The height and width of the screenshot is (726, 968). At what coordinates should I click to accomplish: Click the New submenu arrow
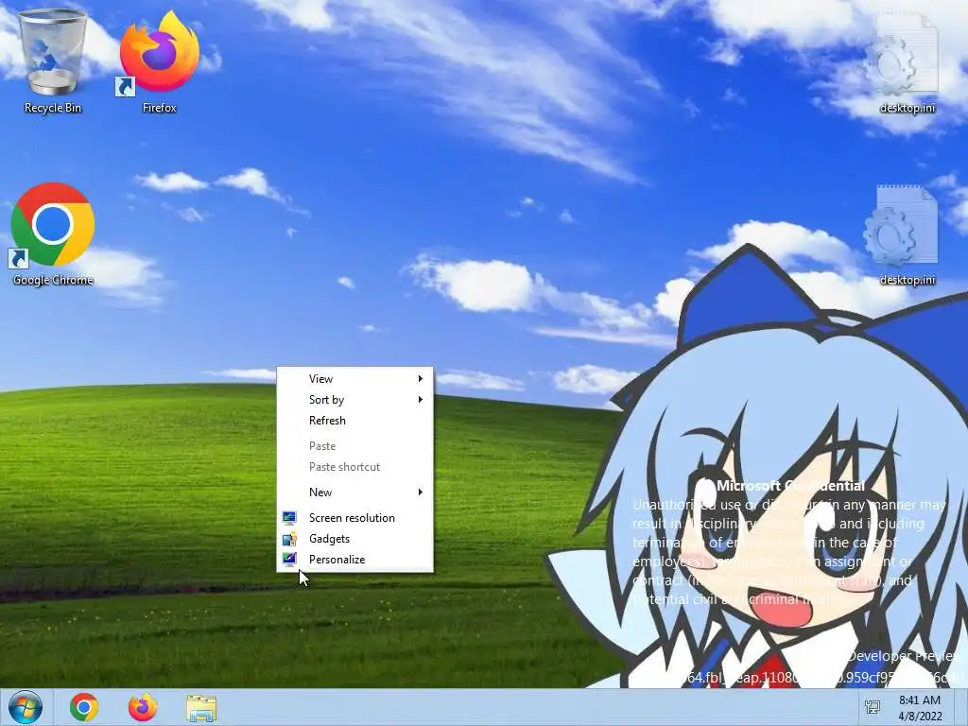[x=420, y=492]
